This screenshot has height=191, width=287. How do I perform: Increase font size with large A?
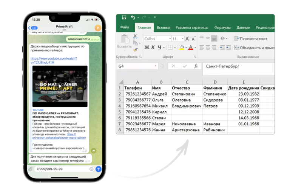click(187, 39)
